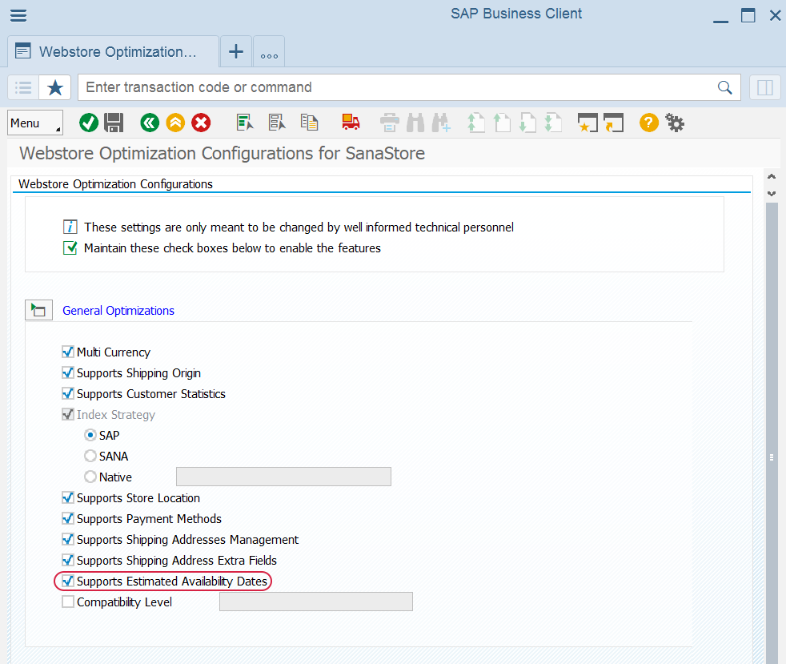Click the Native index text field
The image size is (786, 664).
283,477
